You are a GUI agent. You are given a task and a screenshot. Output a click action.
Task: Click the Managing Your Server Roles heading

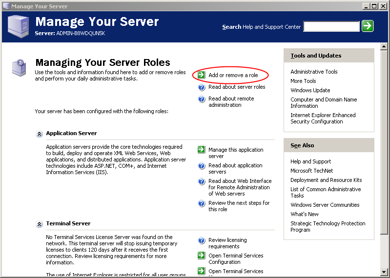pyautogui.click(x=103, y=62)
